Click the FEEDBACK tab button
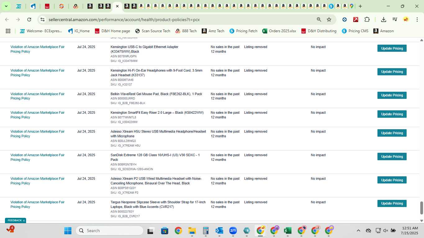The height and width of the screenshot is (238, 424). coord(15,221)
